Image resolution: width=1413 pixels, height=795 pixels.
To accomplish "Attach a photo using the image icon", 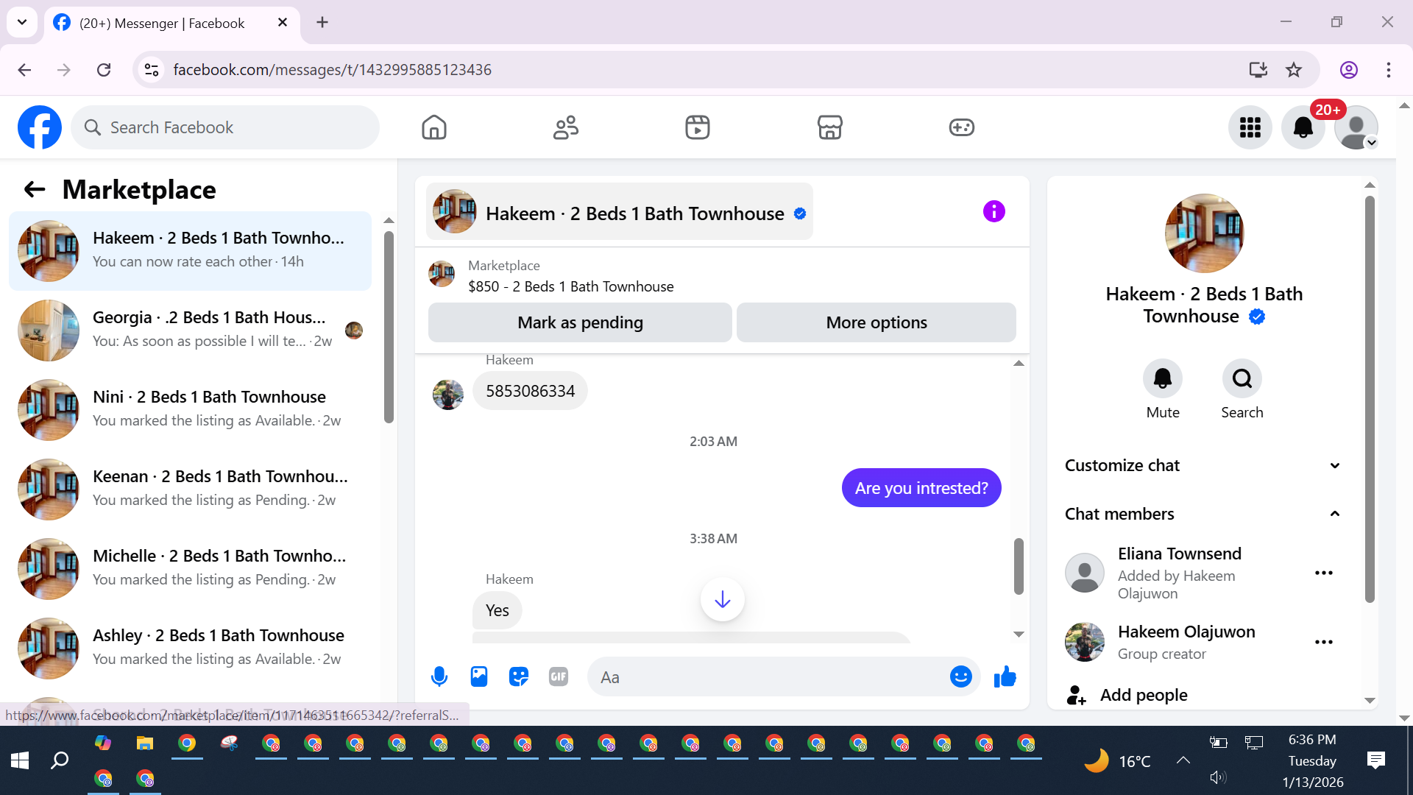I will [479, 676].
